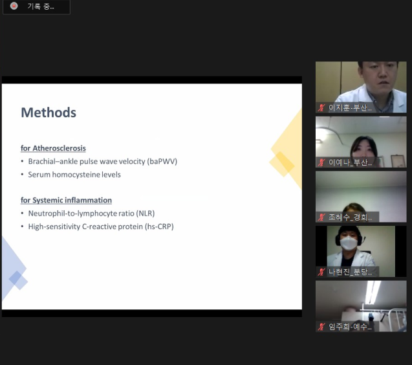Click the '기록 중...' recording status label
This screenshot has height=365, width=412.
click(41, 6)
